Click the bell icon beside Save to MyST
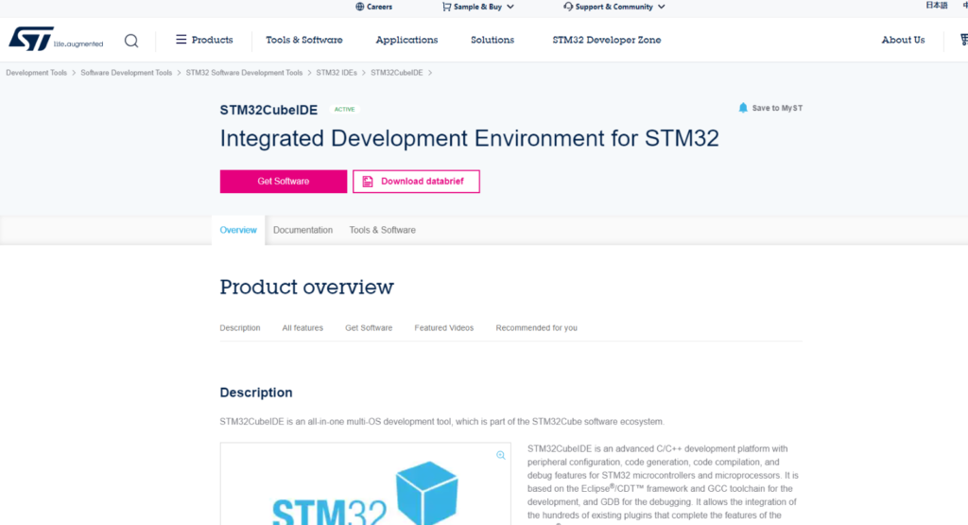This screenshot has width=968, height=525. coord(743,108)
